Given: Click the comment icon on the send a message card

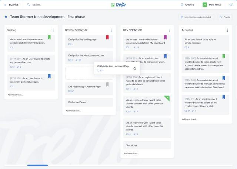Looking at the screenshot, I should click(186, 47).
